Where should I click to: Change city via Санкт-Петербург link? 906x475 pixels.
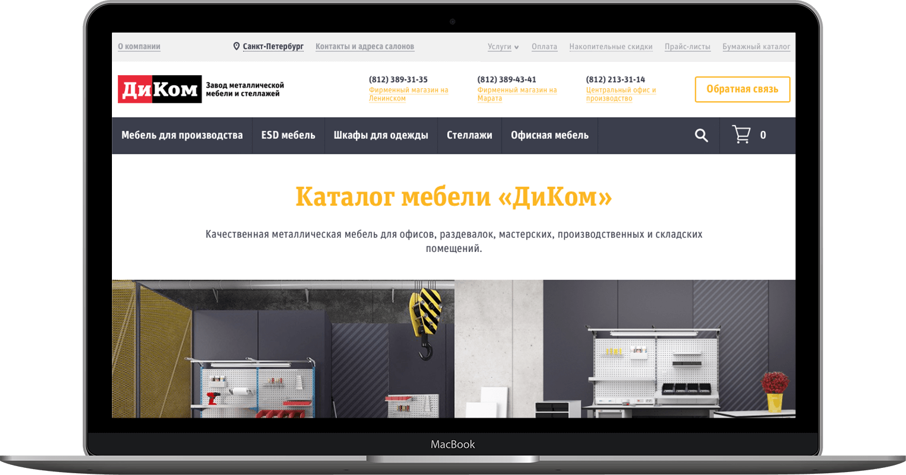coord(273,47)
